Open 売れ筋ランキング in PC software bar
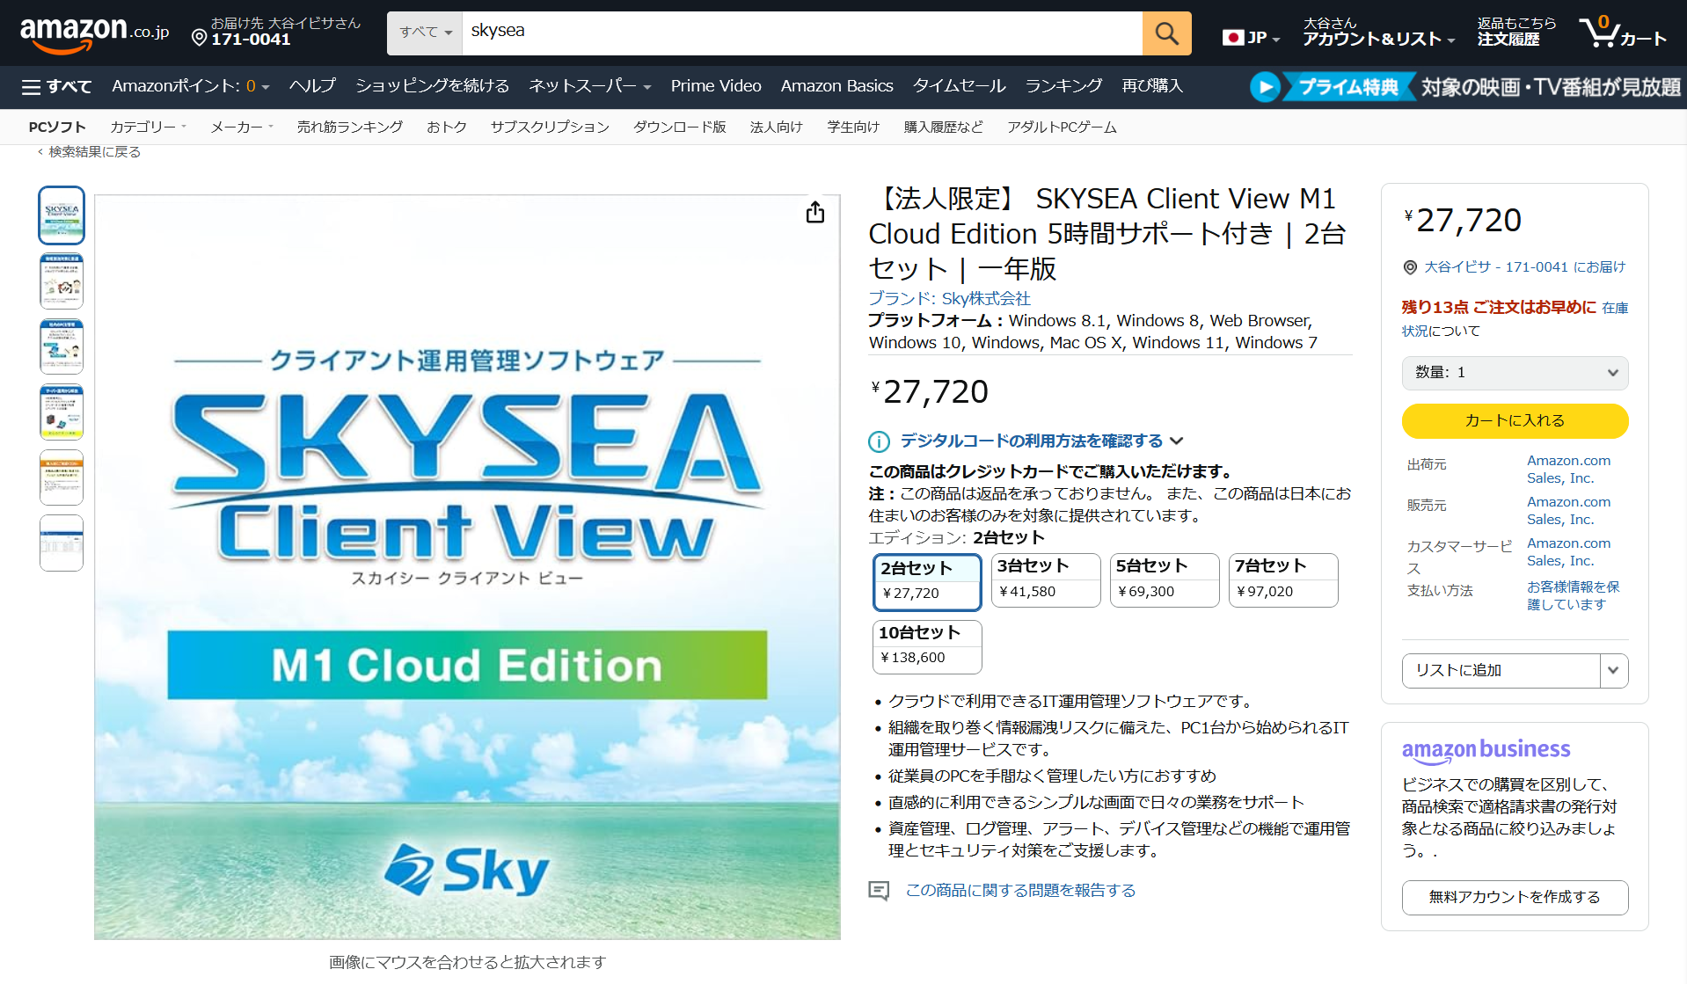The image size is (1687, 984). coord(350,128)
